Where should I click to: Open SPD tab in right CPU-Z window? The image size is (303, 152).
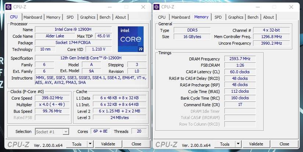(x=218, y=17)
